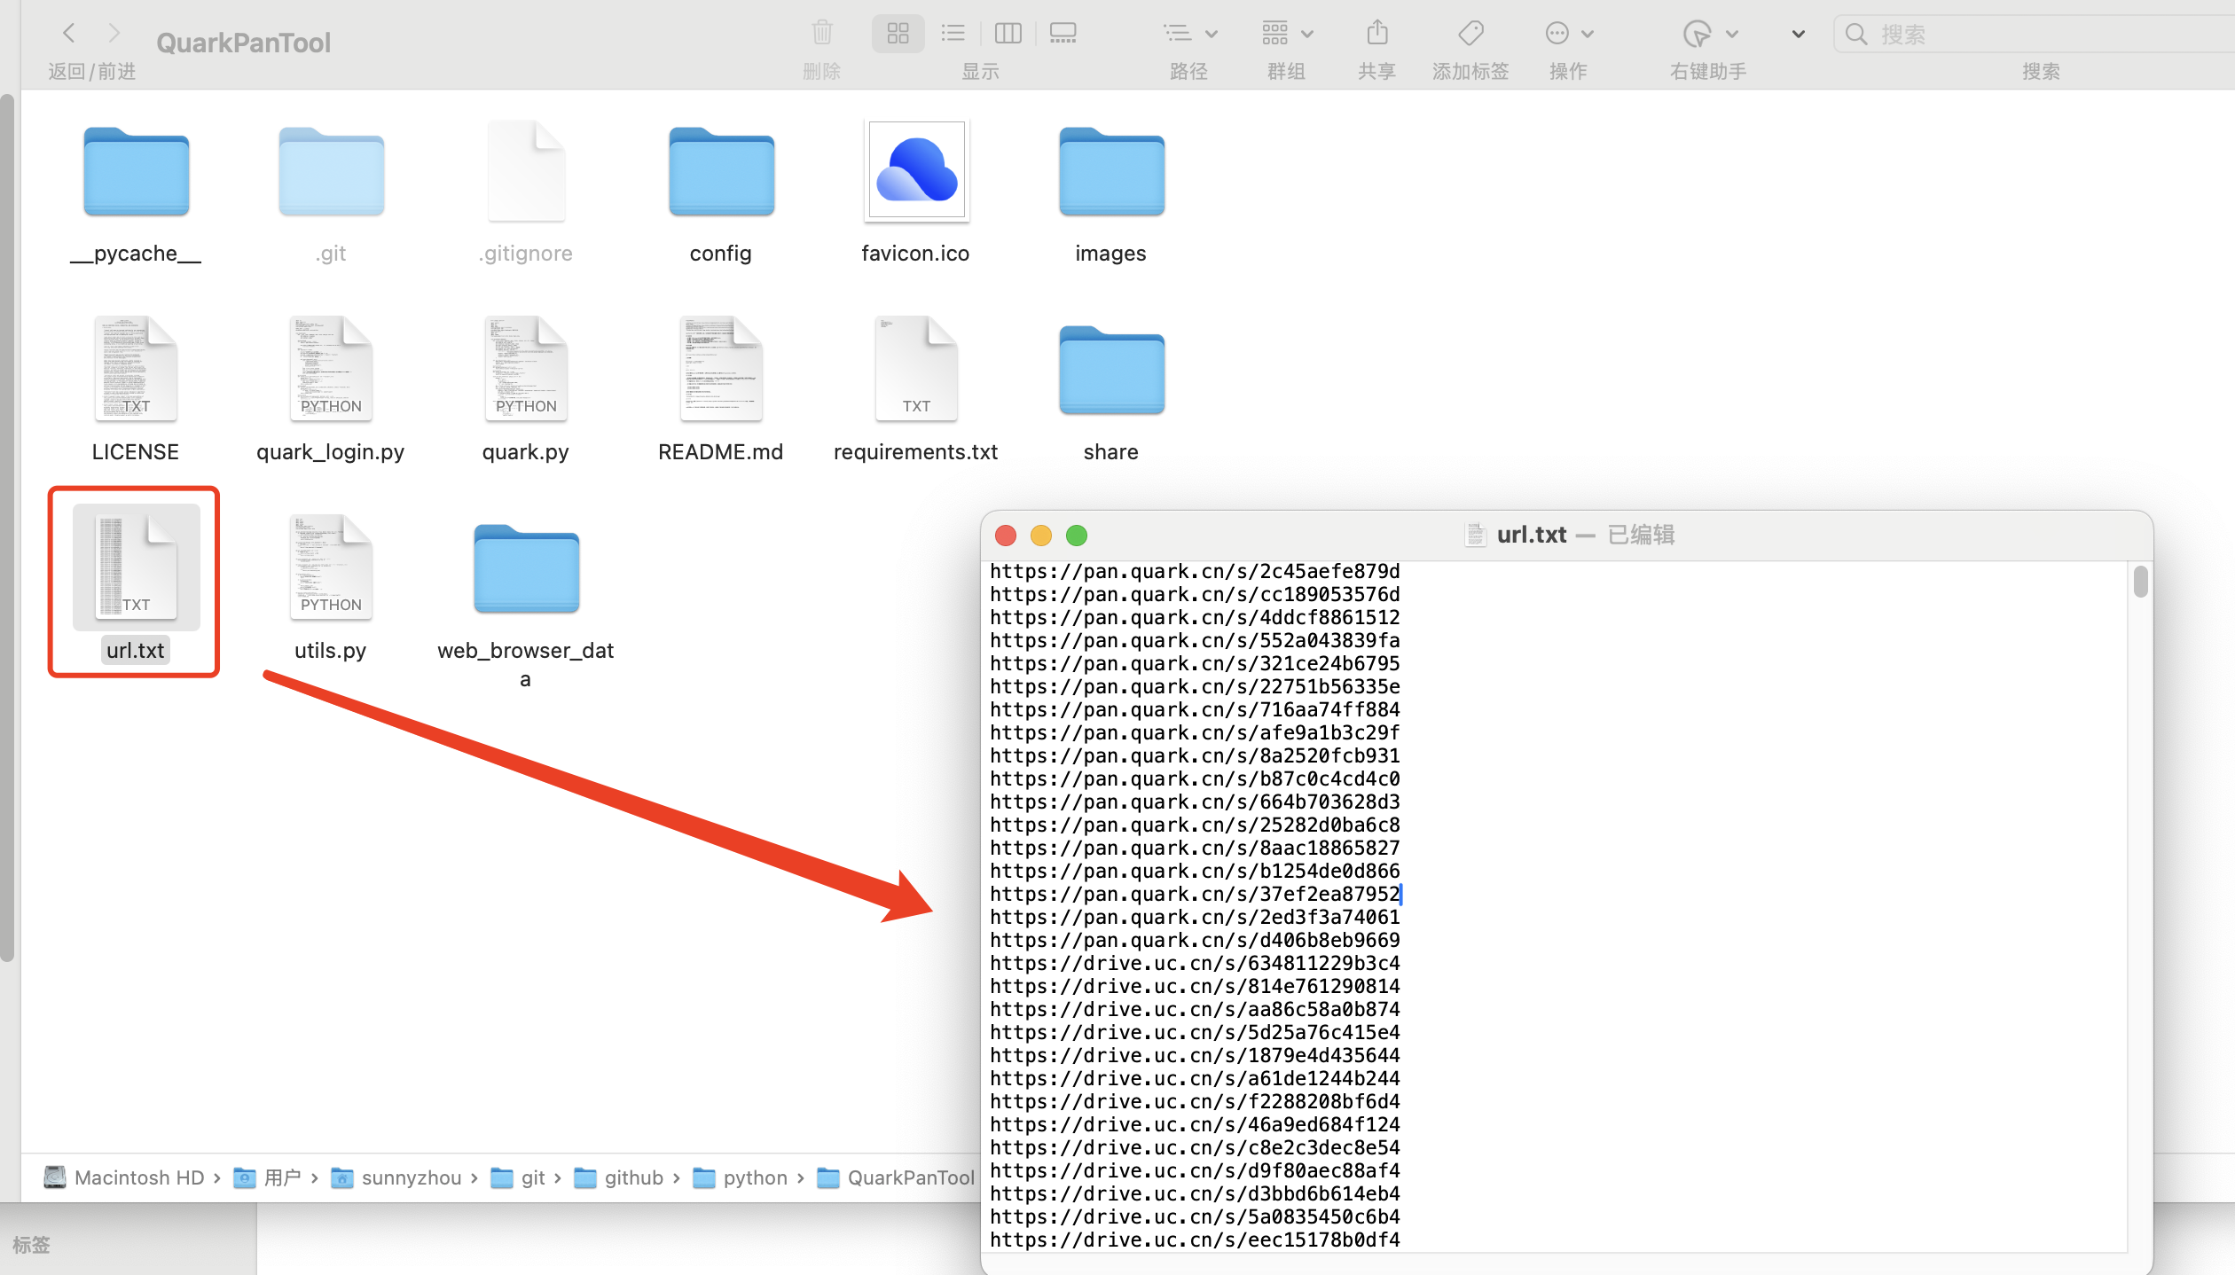Select the favicon.ico file thumbnail
Screen dimensions: 2235x1275
(x=916, y=171)
